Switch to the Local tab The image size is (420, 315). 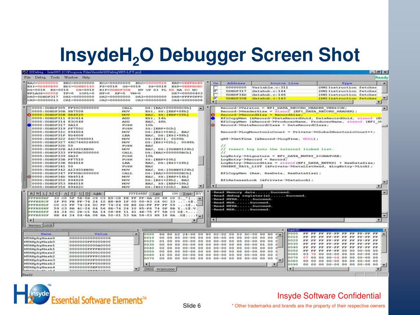click(x=48, y=225)
